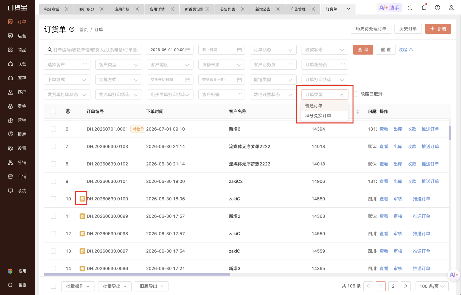The image size is (461, 295).
Task: Tick the select-all checkbox in the table header
Action: point(54,111)
